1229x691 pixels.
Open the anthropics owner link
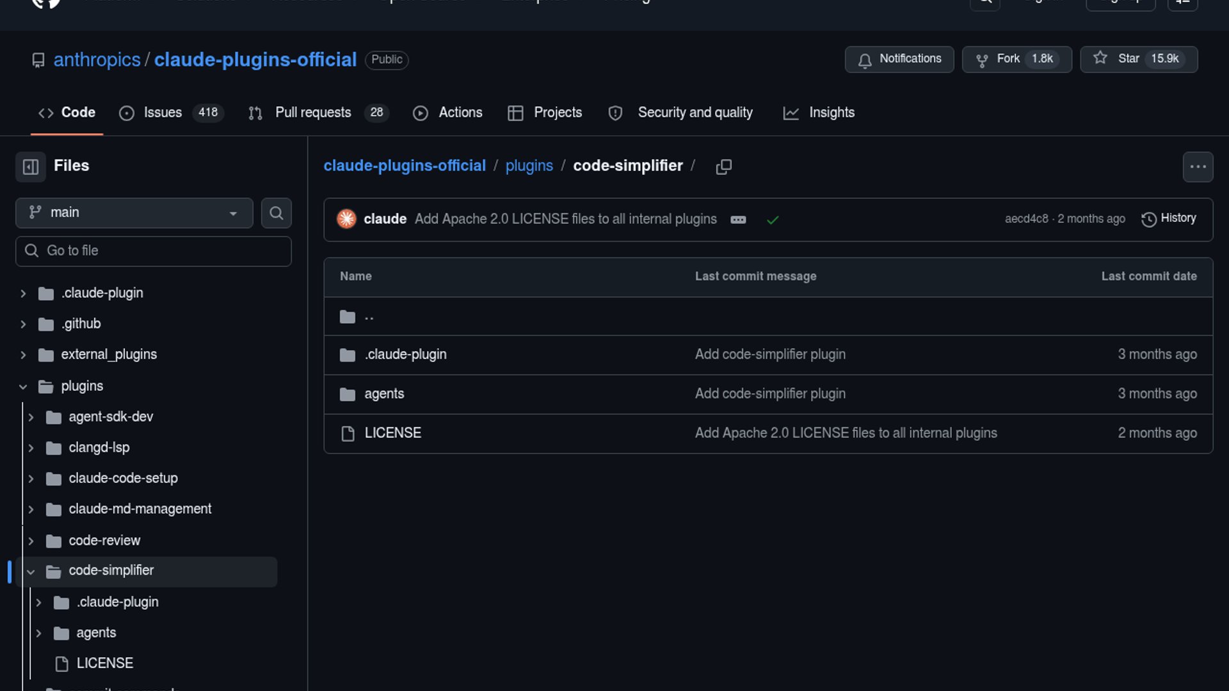point(97,60)
